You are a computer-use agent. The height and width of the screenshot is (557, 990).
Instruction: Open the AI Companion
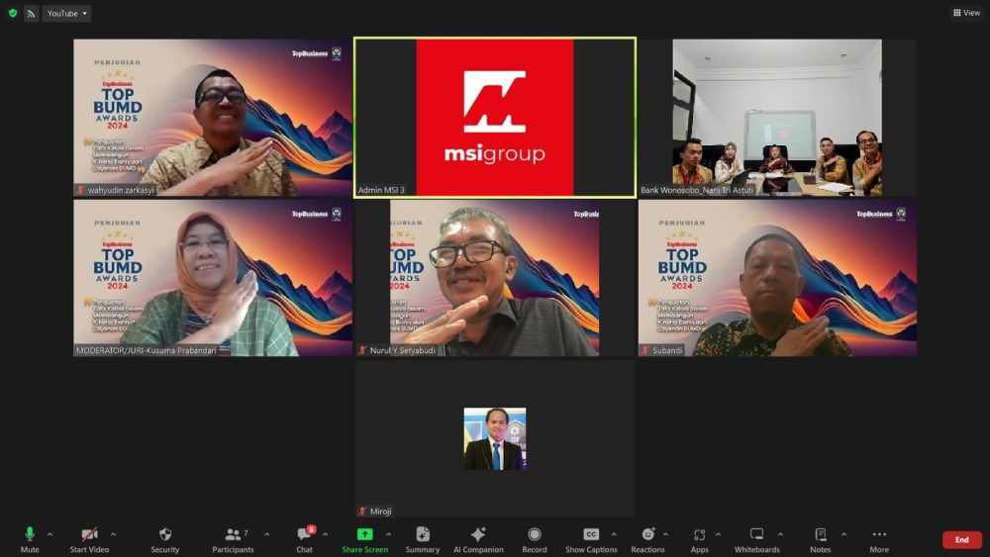pyautogui.click(x=478, y=539)
